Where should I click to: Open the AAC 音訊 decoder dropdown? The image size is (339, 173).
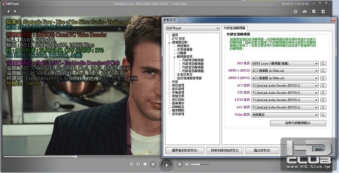pyautogui.click(x=285, y=107)
